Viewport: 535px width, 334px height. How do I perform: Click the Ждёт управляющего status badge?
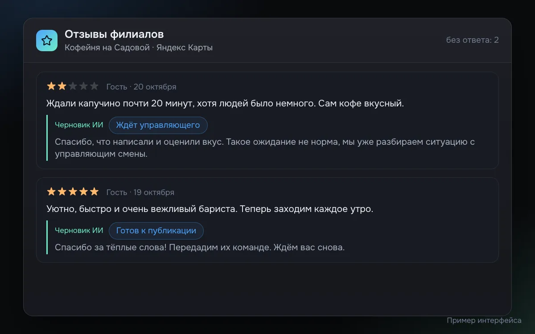158,125
